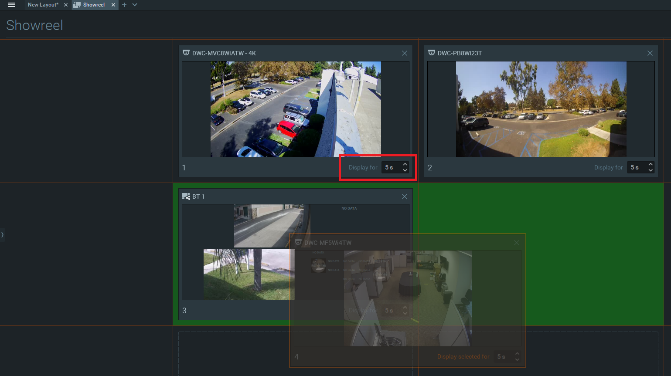Open the main hamburger menu
The width and height of the screenshot is (671, 376).
(12, 5)
